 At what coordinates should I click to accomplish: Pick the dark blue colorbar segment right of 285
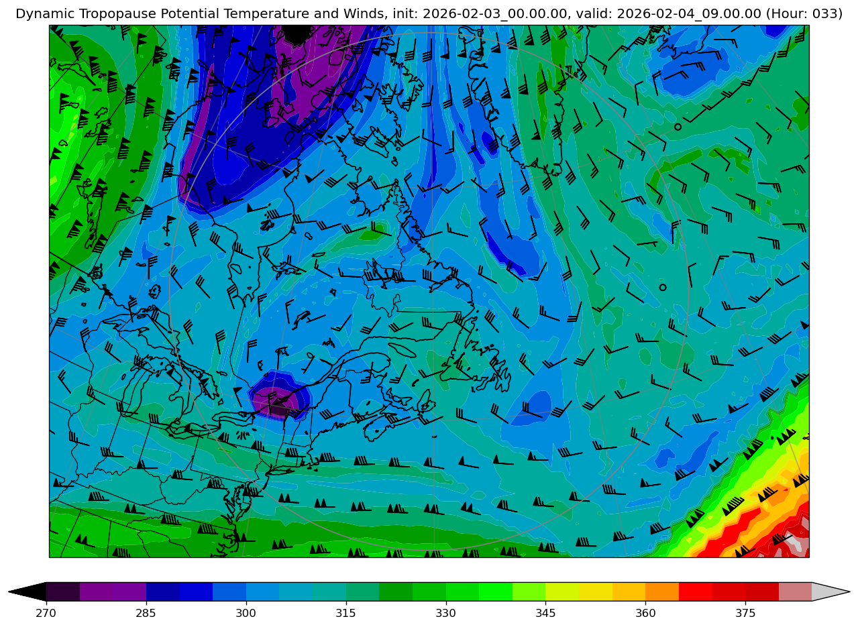tap(163, 591)
